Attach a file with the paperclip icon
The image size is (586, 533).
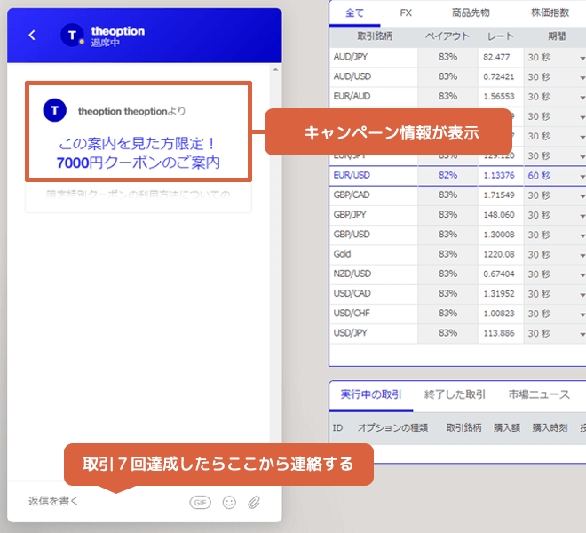[x=254, y=502]
